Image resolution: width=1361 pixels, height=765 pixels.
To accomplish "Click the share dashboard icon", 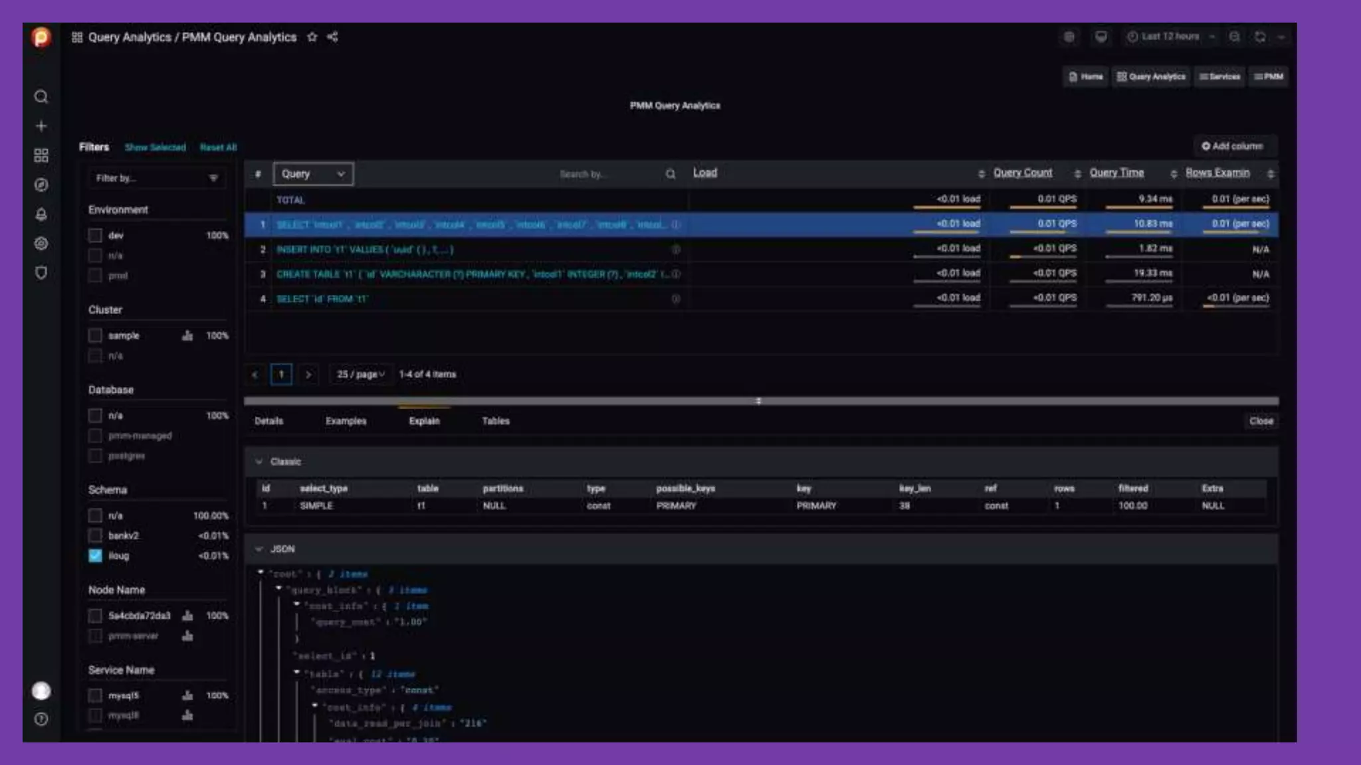I will click(333, 37).
